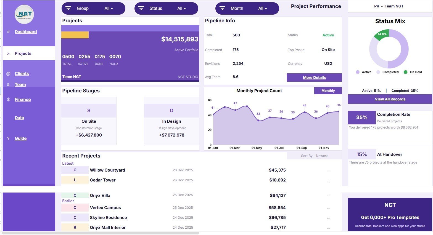This screenshot has height=235, width=433.
Task: Open the Sort By - Newest selector
Action: [314, 156]
